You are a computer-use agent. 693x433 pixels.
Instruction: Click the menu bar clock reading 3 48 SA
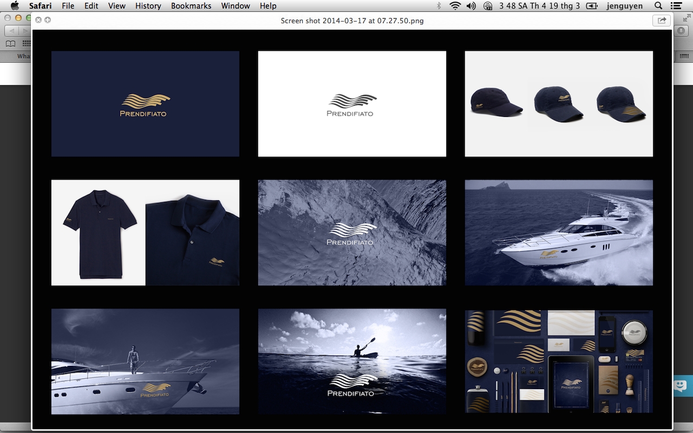click(x=539, y=6)
